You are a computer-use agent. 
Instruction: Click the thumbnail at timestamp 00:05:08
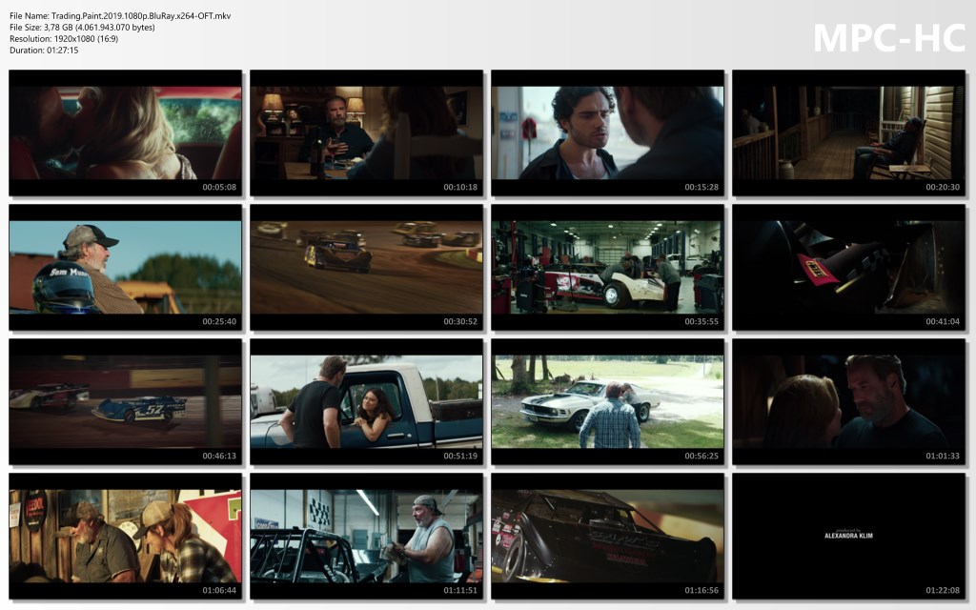coord(125,132)
